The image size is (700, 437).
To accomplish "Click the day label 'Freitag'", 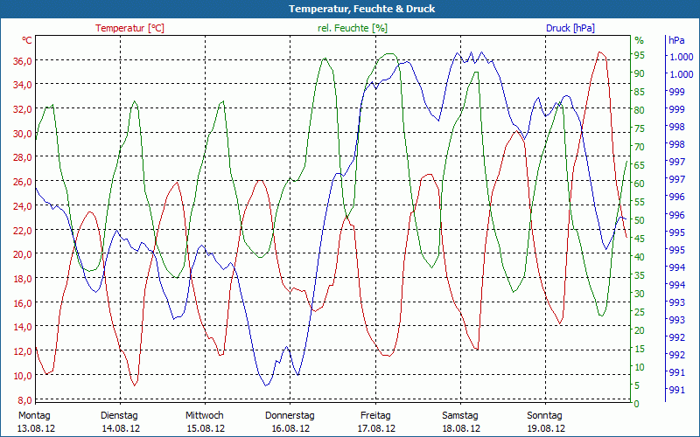I will pos(375,415).
